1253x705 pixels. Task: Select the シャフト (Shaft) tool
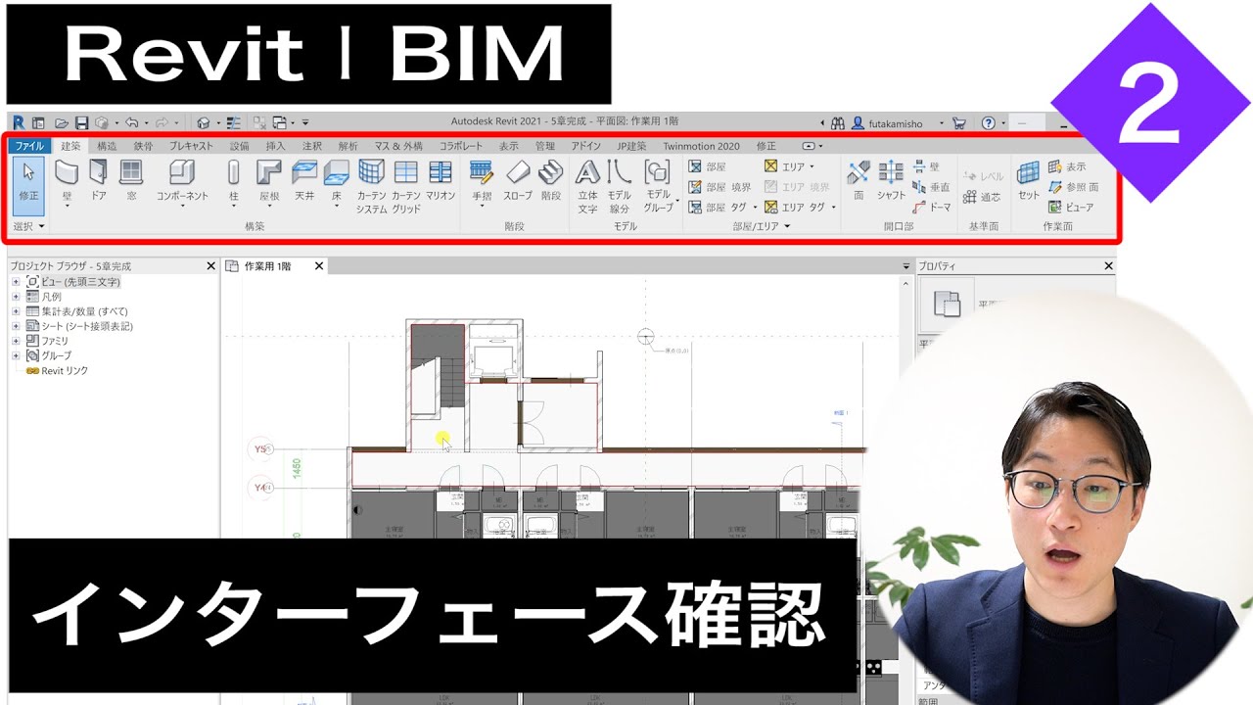[891, 181]
